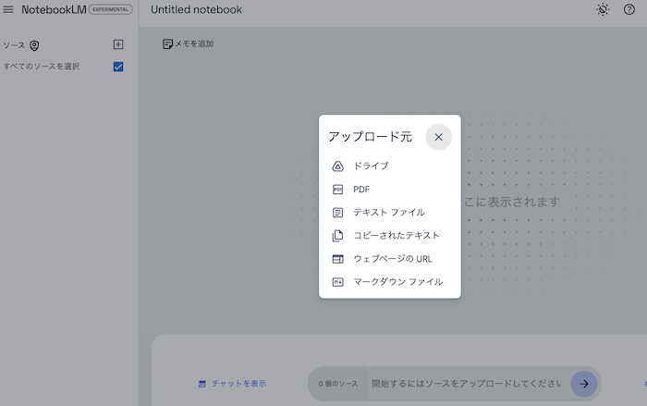The image size is (647, 406).
Task: Close the アップロード元 dialog
Action: (438, 137)
